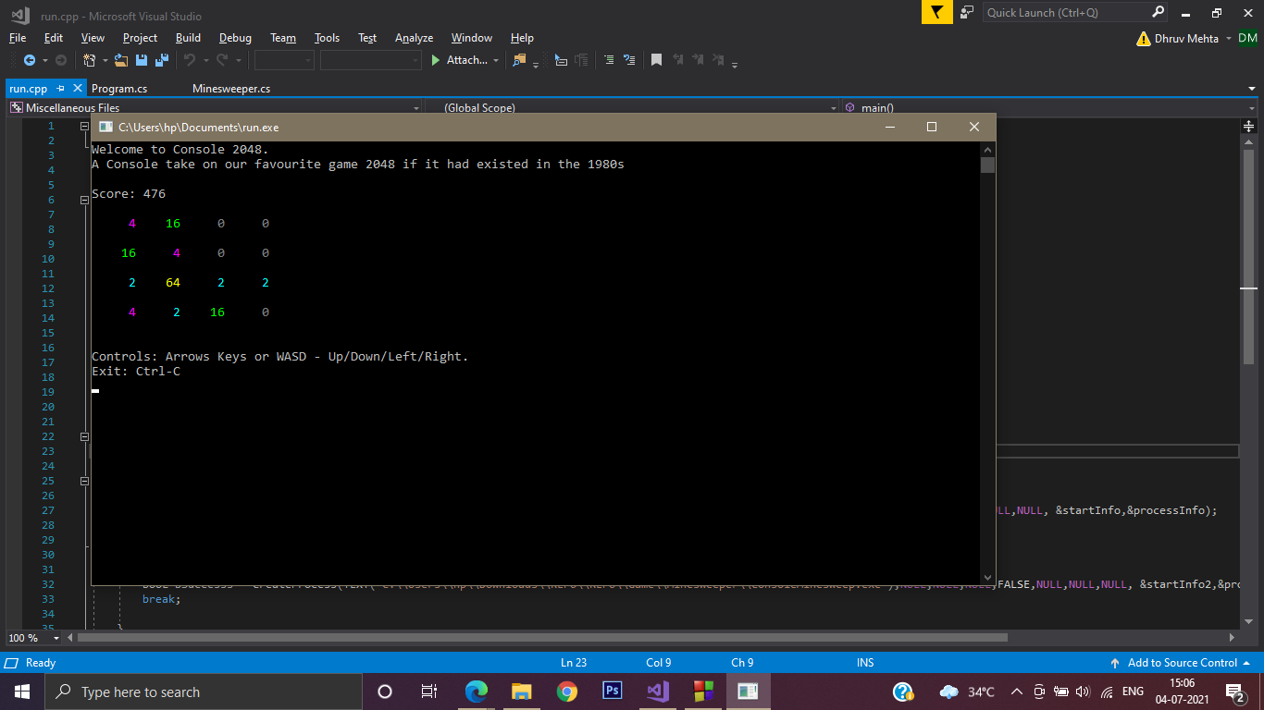
Task: Open the Solution Platforms combo box
Action: point(370,60)
